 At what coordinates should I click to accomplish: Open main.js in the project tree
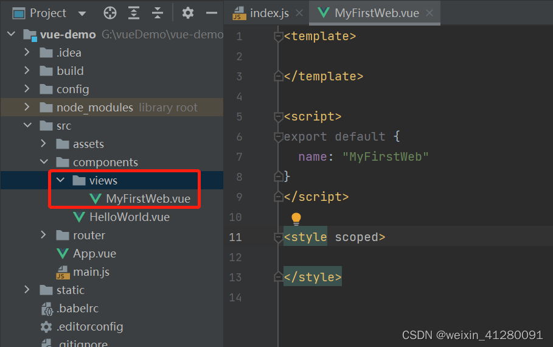(91, 272)
